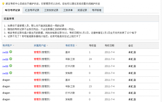Image resolution: width=162 pixels, height=102 pixels.
Task: Click 管理员 group in sw08 发帖数 row
Action: [38, 73]
